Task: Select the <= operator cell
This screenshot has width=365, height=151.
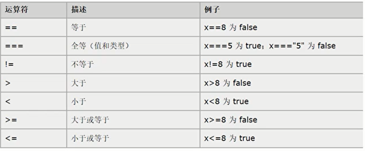Action: pos(33,138)
